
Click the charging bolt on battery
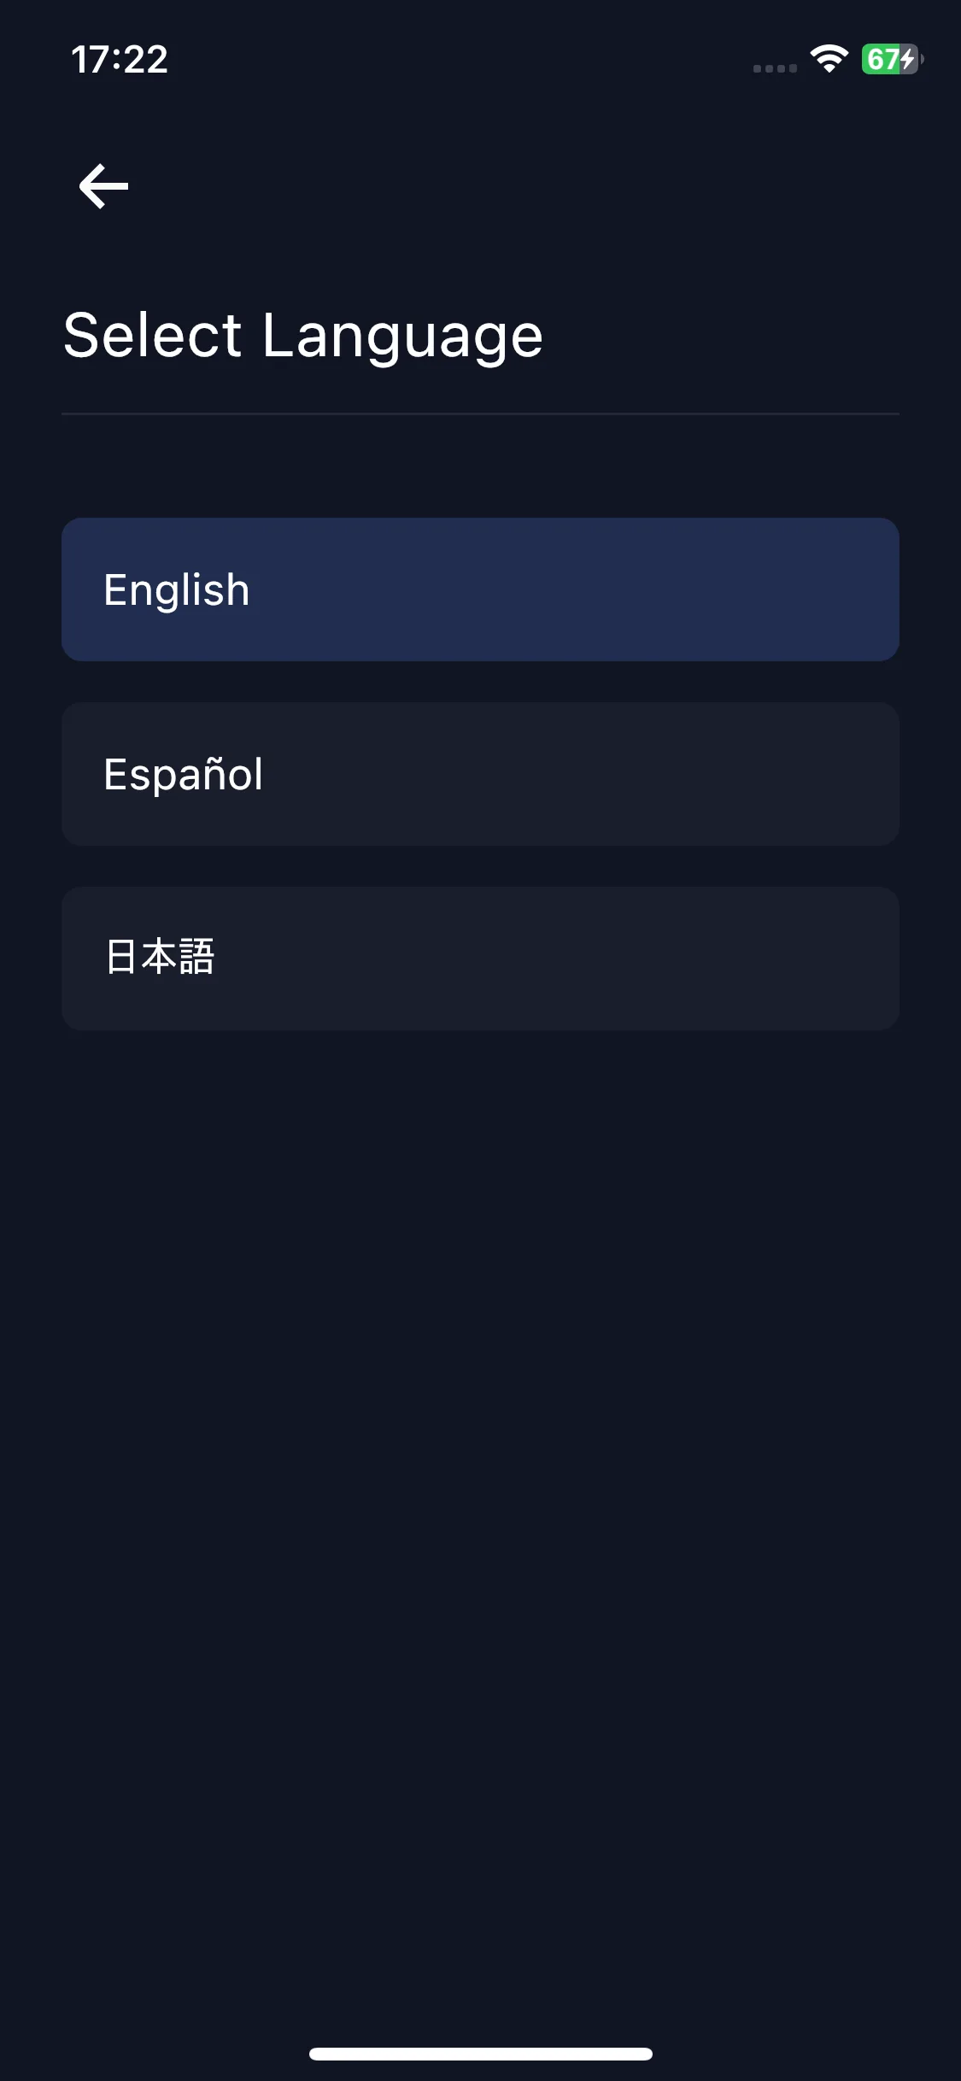pyautogui.click(x=908, y=59)
